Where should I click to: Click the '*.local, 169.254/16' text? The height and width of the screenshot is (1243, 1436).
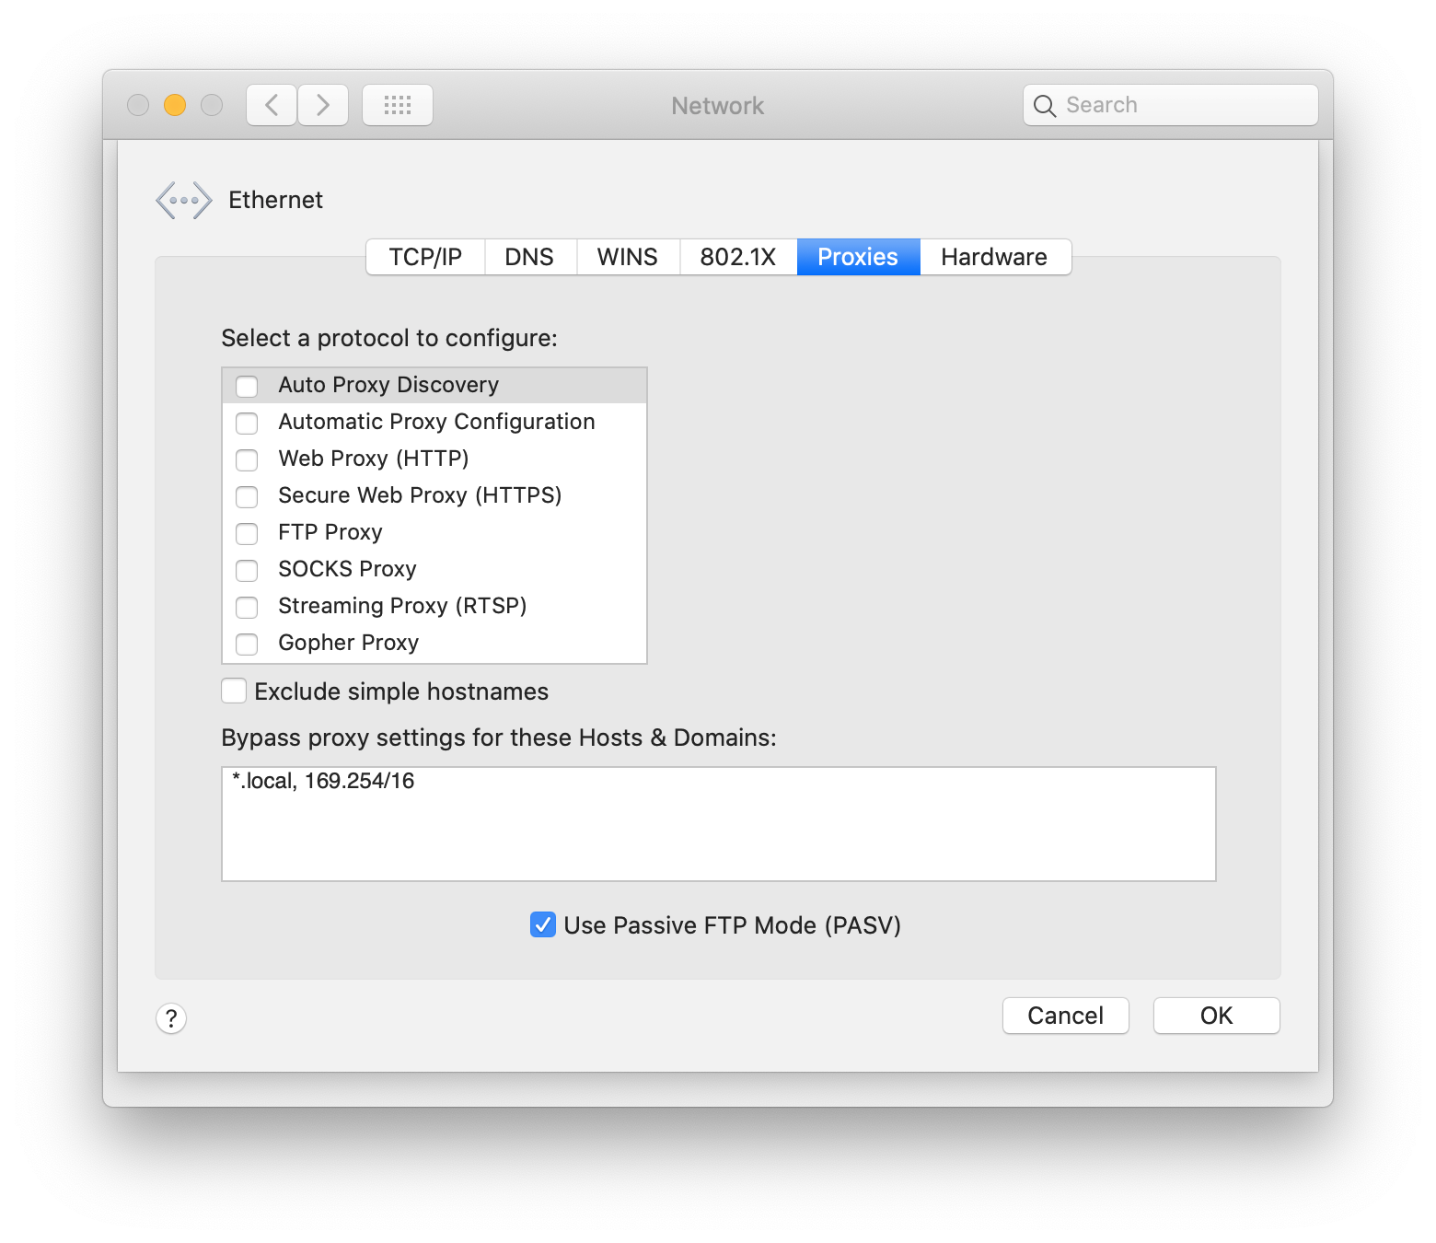click(323, 781)
